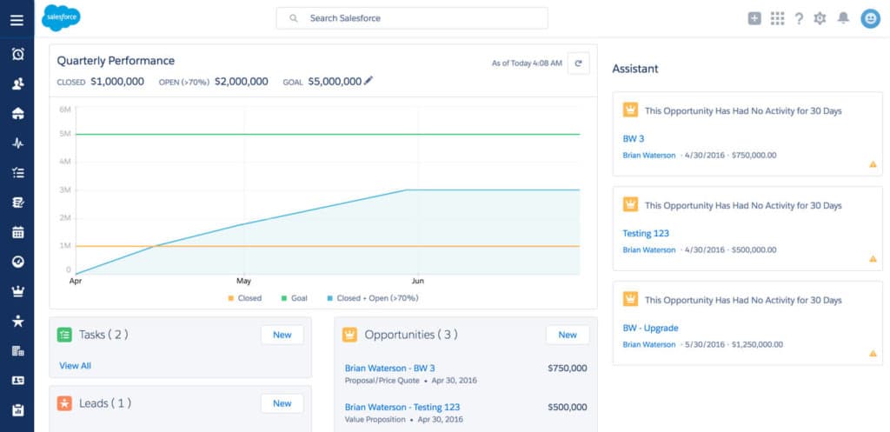Open Brian Waterson link under Testing 123
This screenshot has height=432, width=890.
(x=649, y=249)
